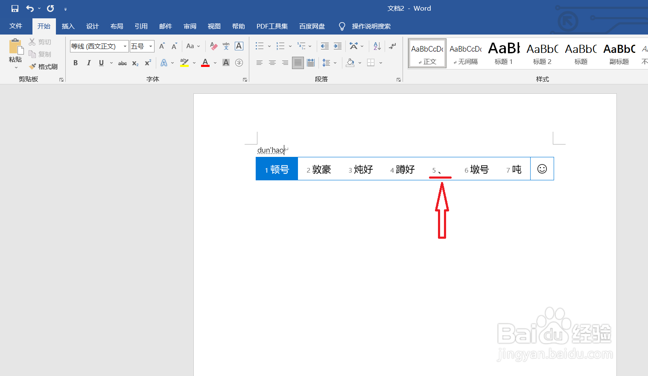Select center text alignment
The height and width of the screenshot is (376, 648).
coord(272,63)
